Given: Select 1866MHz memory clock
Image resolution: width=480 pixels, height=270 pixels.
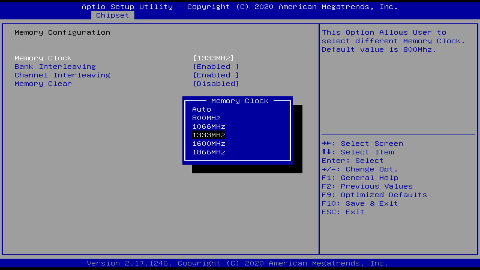Looking at the screenshot, I should pyautogui.click(x=209, y=152).
